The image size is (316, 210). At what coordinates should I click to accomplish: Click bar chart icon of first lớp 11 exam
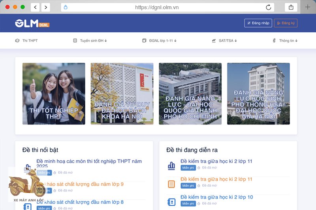point(171,166)
